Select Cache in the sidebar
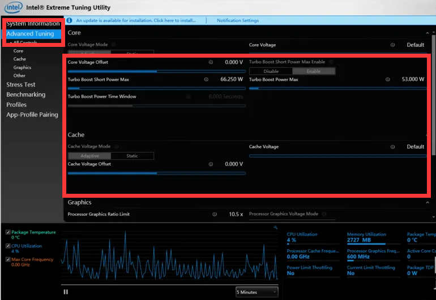Screen dimensions: 436x300 [19, 59]
